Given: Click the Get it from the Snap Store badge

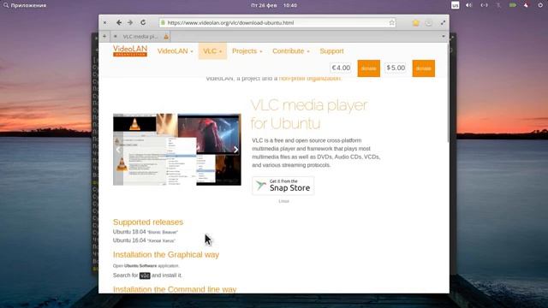Looking at the screenshot, I should point(283,186).
